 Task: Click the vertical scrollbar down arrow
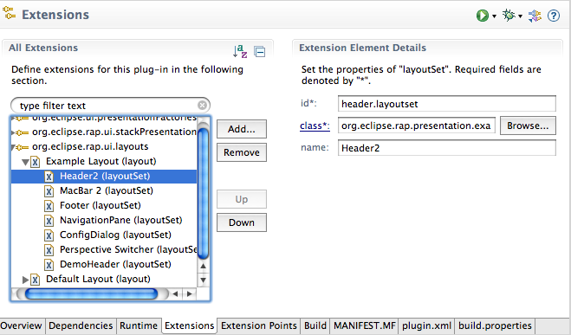[204, 280]
